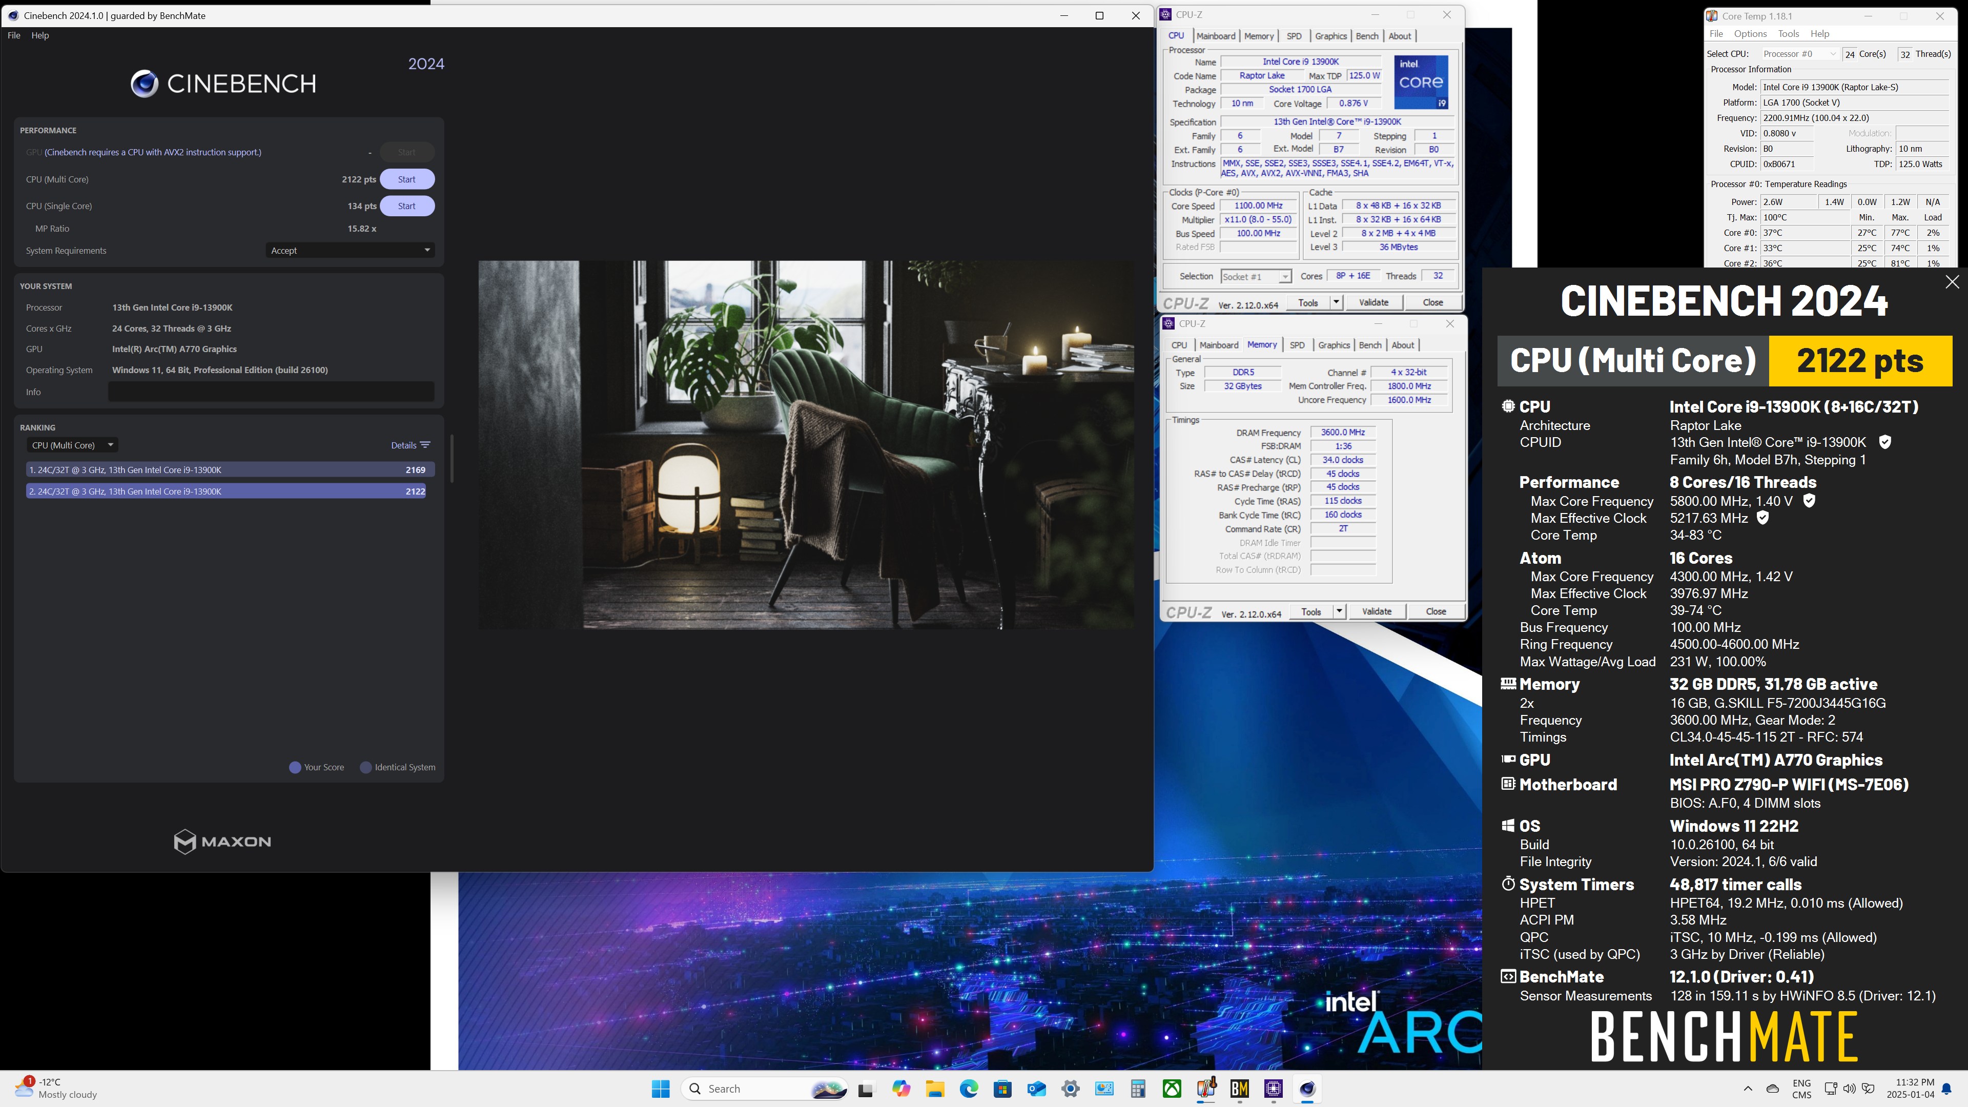Viewport: 1968px width, 1107px height.
Task: Click the CPU section chip icon in BenchMate
Action: click(x=1508, y=406)
